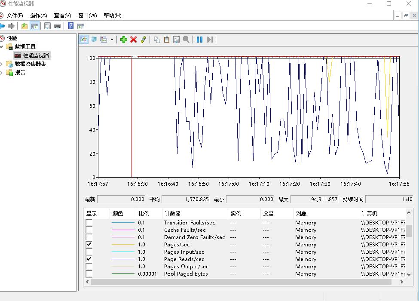The width and height of the screenshot is (419, 301).
Task: Open the 查看(V) menu
Action: click(x=62, y=15)
